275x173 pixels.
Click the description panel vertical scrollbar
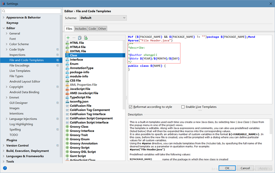tap(271, 126)
